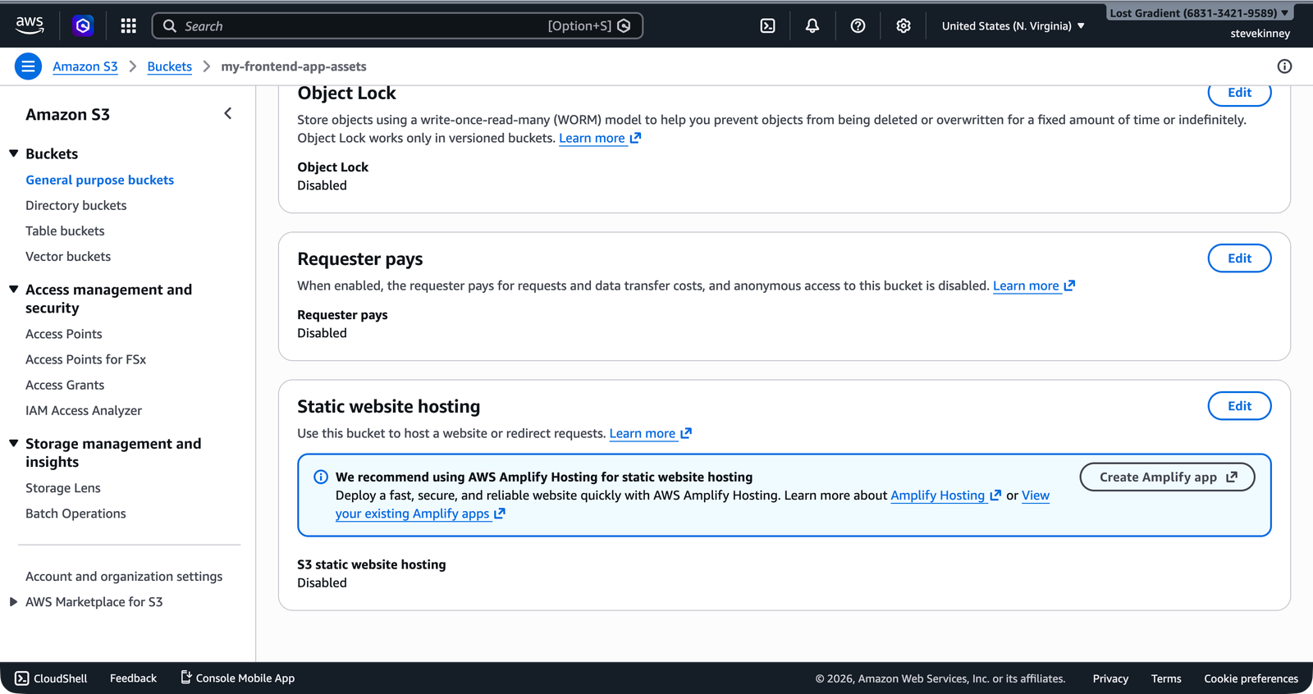Select Vector buckets
This screenshot has height=694, width=1313.
(x=68, y=256)
